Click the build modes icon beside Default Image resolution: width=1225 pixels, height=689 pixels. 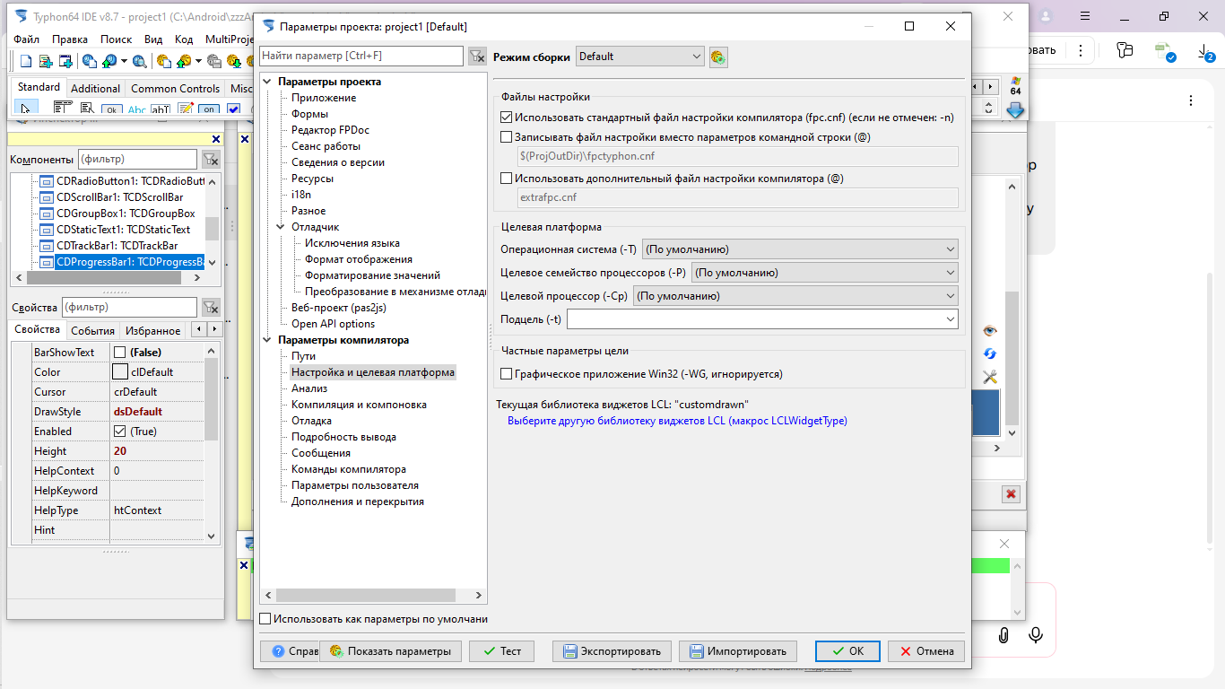[717, 57]
